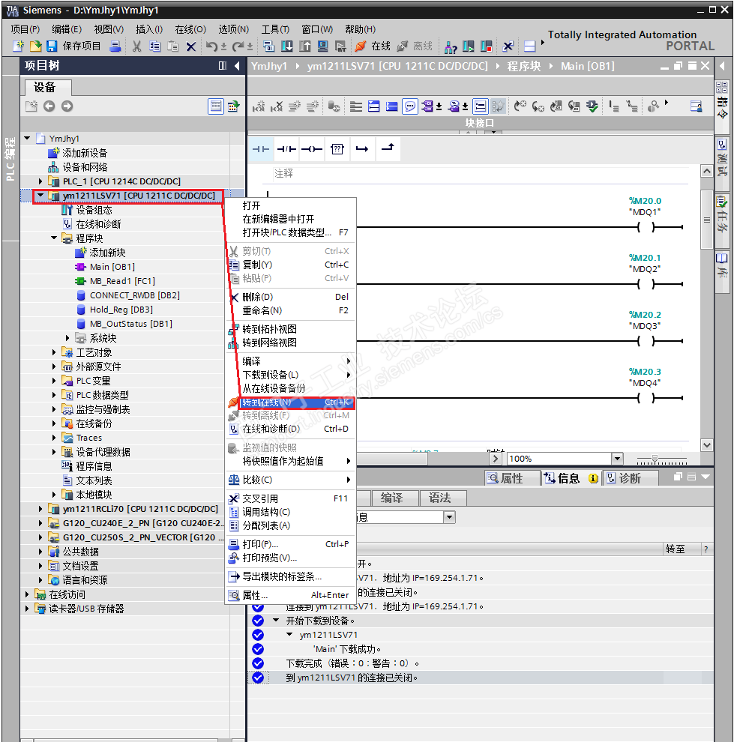Expand the 工艺对象 folder

[x=55, y=352]
